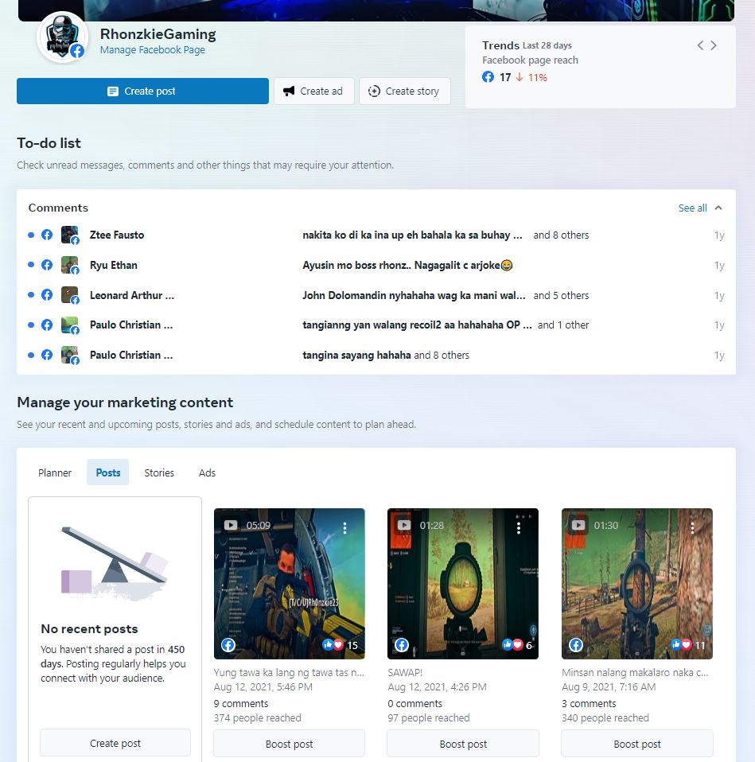Click Facebook badge on the SAWAP! thumbnail
The height and width of the screenshot is (762, 755).
click(x=402, y=645)
